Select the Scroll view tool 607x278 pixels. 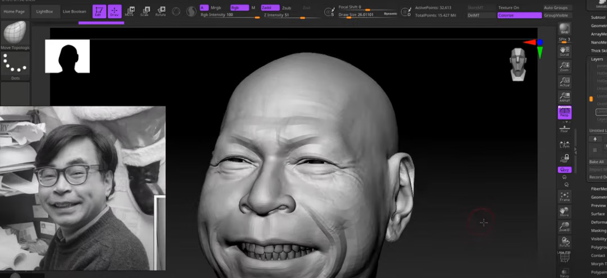pyautogui.click(x=564, y=52)
